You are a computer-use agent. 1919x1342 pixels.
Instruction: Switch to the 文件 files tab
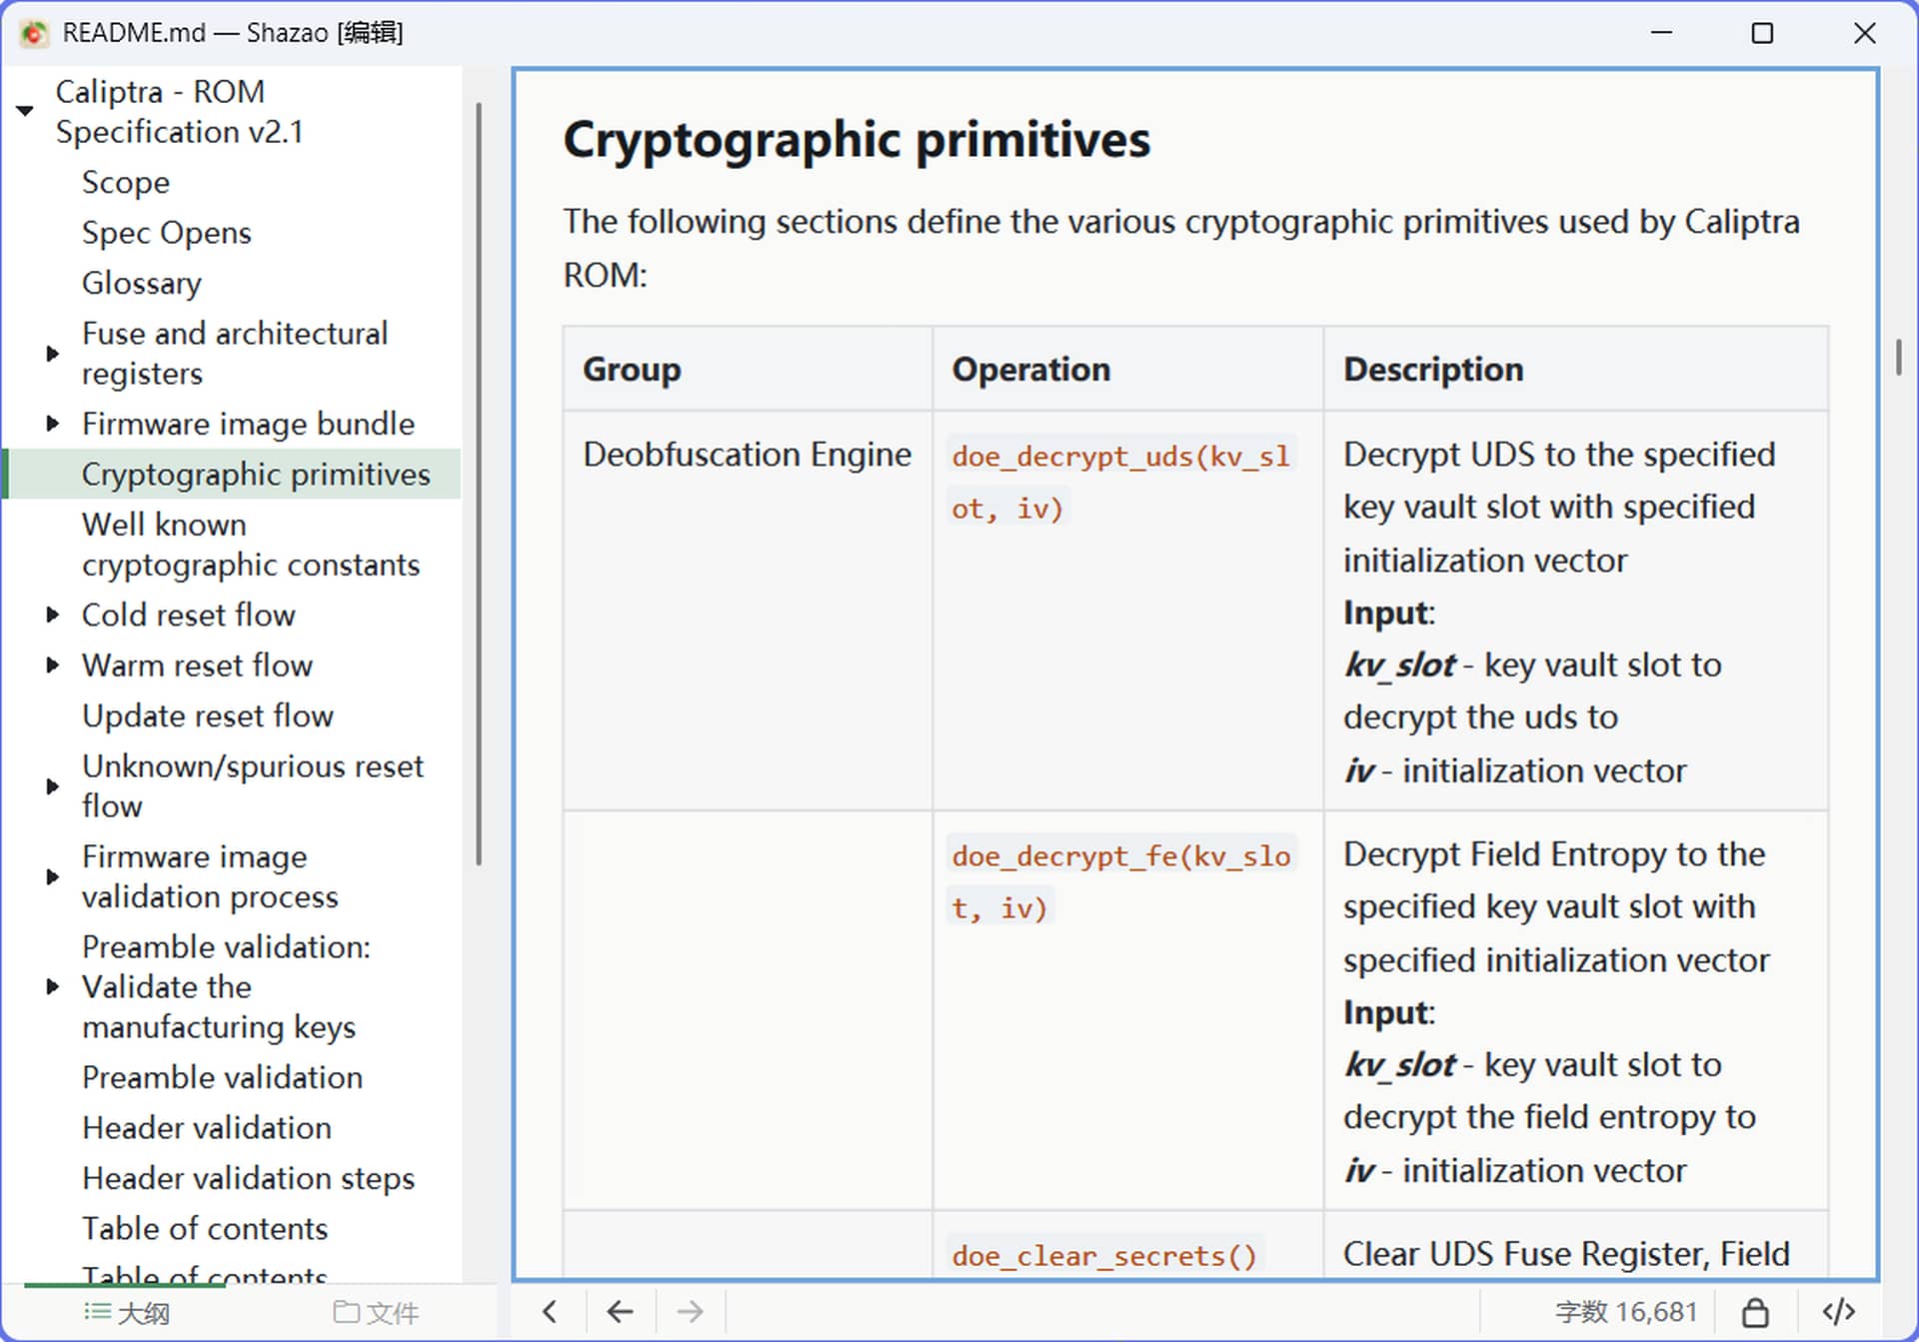(376, 1312)
